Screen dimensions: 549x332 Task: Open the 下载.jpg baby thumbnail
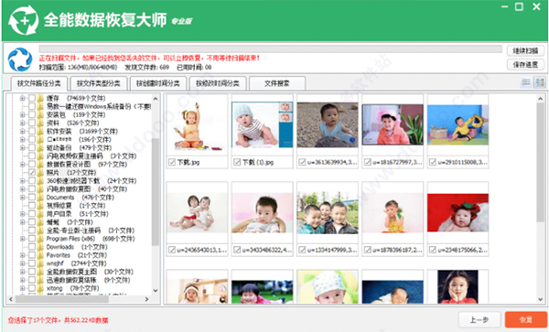pos(197,125)
